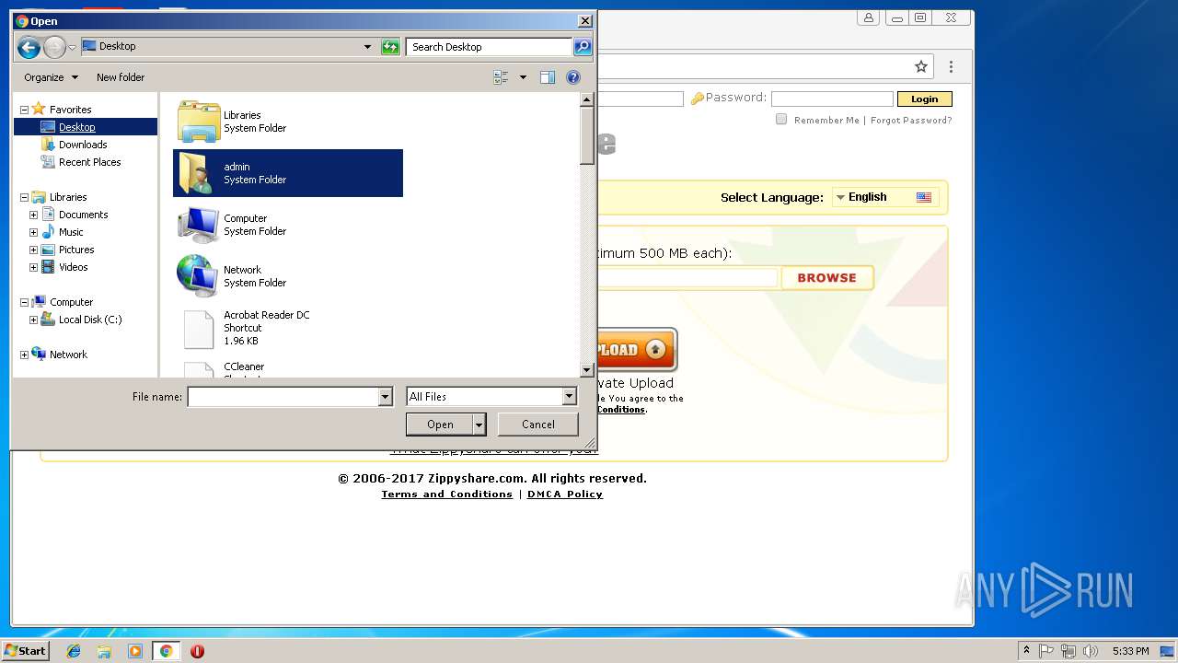Image resolution: width=1178 pixels, height=663 pixels.
Task: Open the English language dropdown
Action: coord(884,197)
